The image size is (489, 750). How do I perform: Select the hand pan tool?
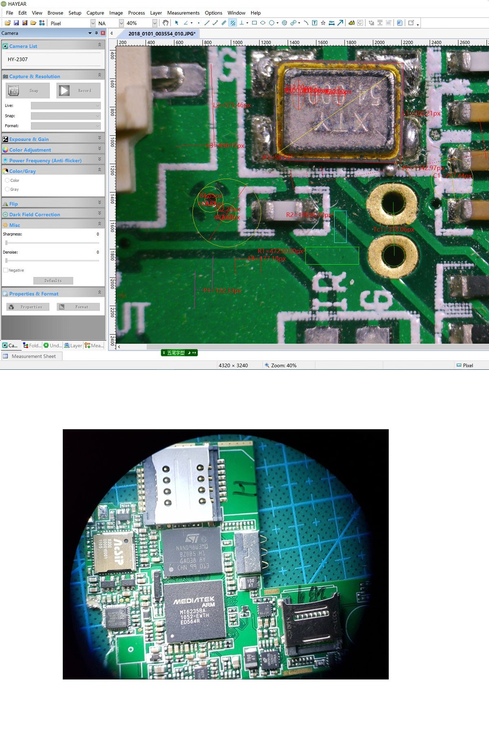coord(165,23)
